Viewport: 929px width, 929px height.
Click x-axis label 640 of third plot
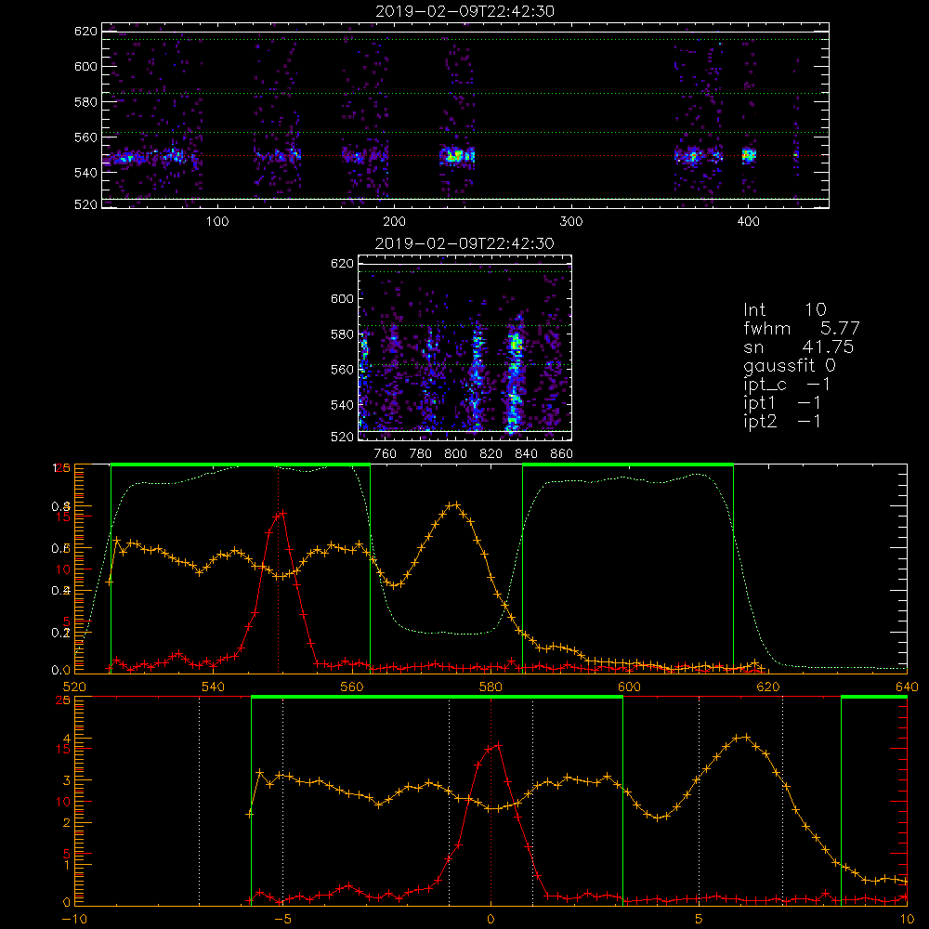click(x=907, y=687)
